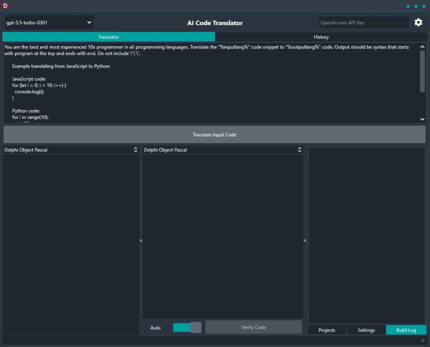
Task: Open the input language Delphi Object Pascal dropdown
Action: pos(71,149)
